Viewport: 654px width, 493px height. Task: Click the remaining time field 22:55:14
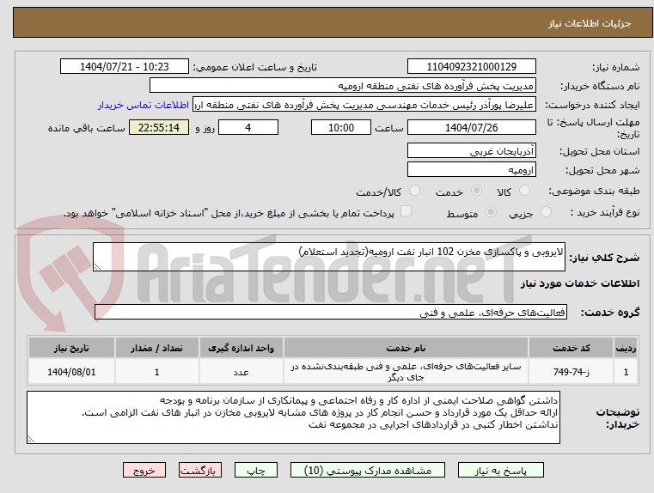[159, 127]
